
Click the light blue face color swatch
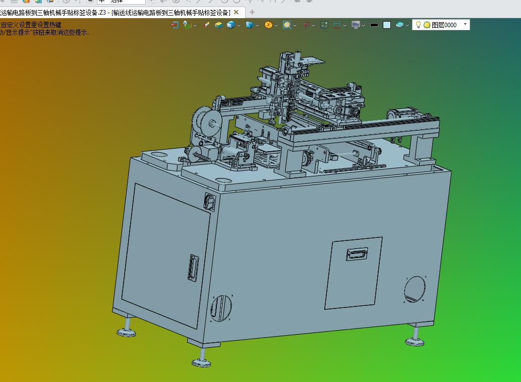[387, 25]
